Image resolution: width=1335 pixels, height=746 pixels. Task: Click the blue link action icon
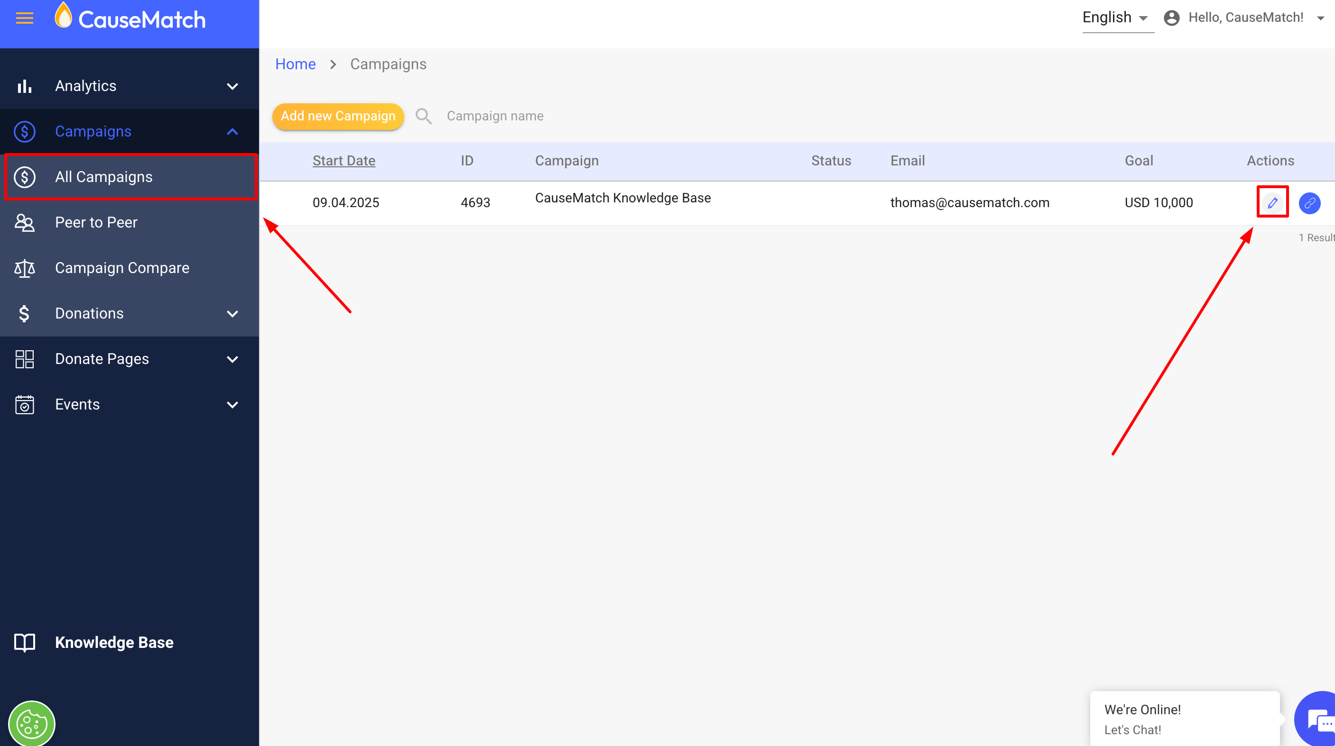[1309, 202]
